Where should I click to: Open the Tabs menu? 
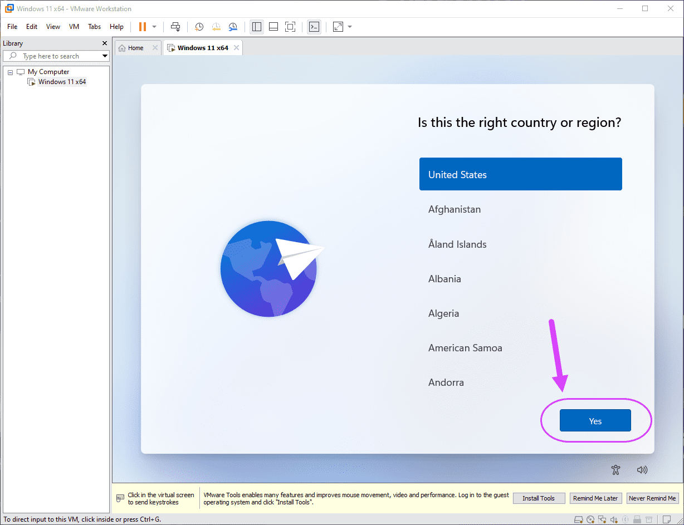tap(95, 27)
